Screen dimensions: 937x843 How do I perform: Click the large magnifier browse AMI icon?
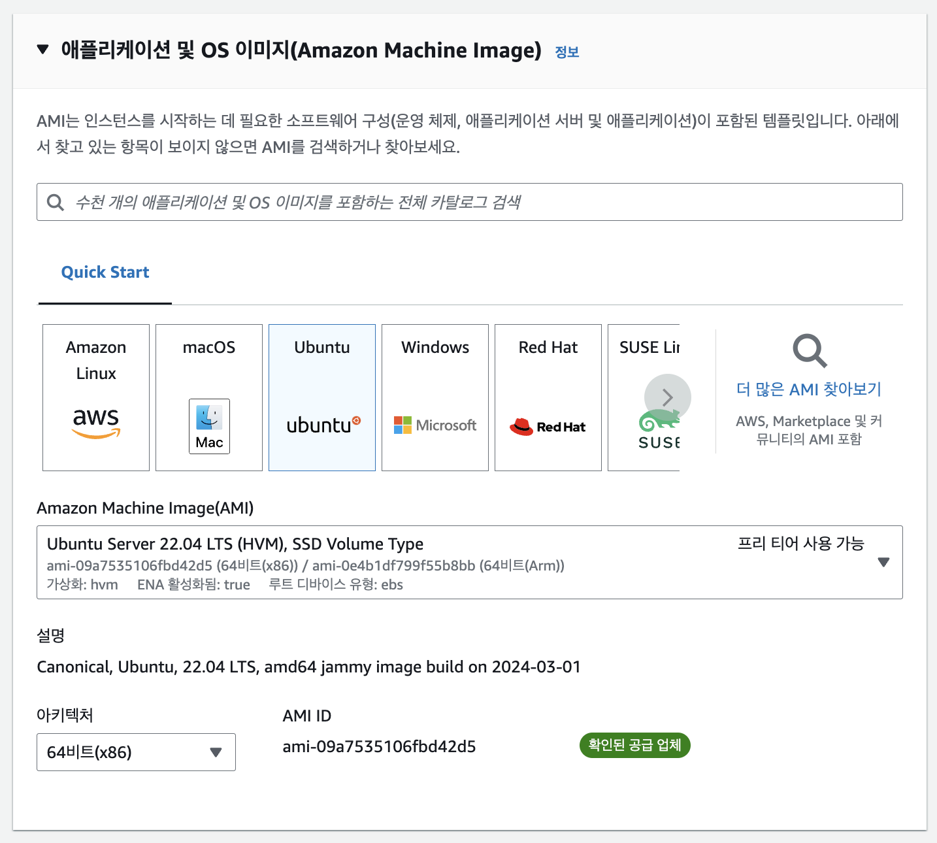[x=810, y=351]
